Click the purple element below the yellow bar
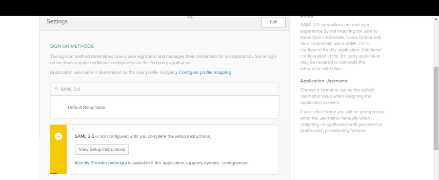Viewport: 439px width, 180px height. tap(54, 174)
